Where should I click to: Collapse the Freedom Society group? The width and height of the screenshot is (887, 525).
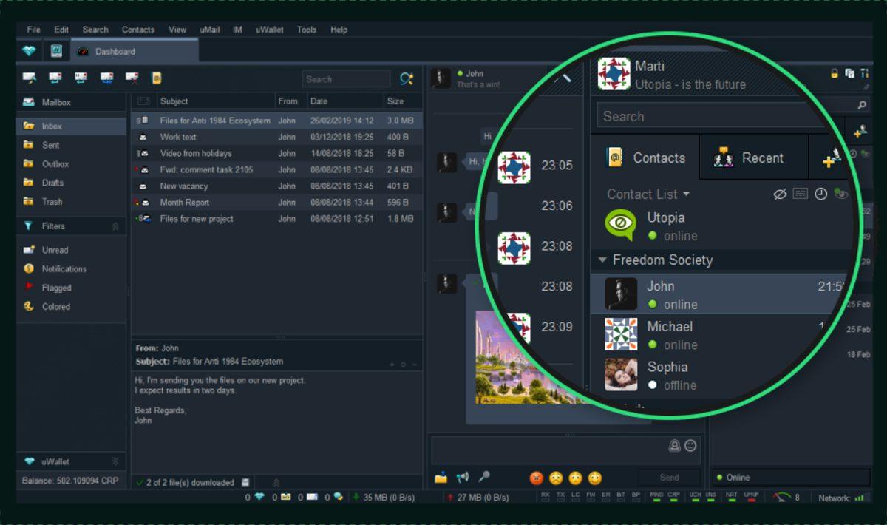(x=602, y=260)
